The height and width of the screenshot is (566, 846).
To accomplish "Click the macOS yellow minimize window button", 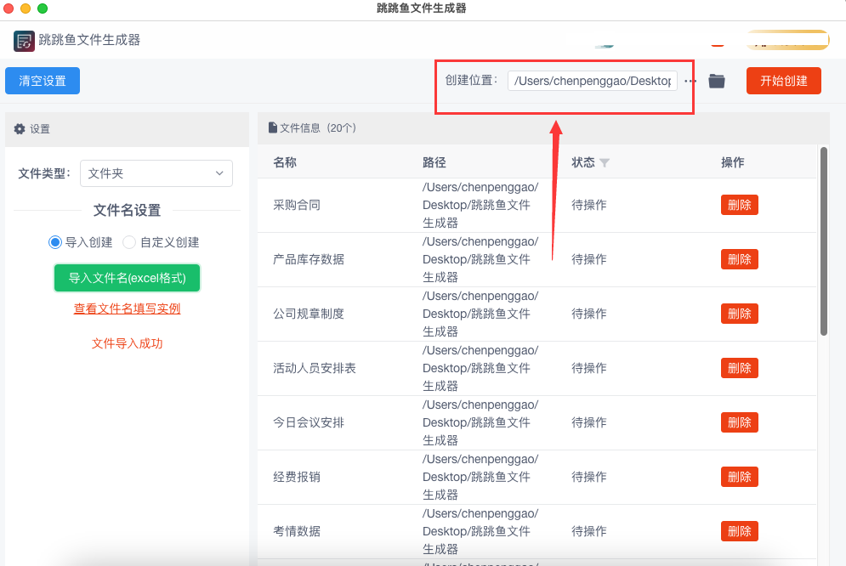I will 26,8.
